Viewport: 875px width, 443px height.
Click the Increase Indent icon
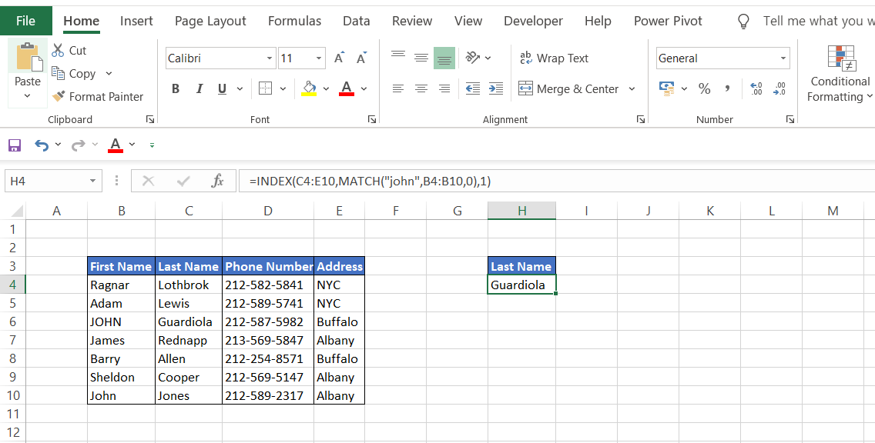pyautogui.click(x=496, y=89)
